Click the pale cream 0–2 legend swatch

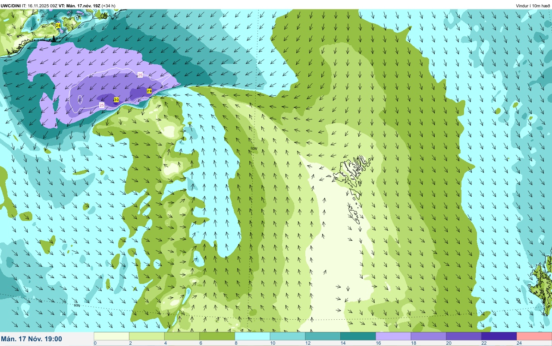pyautogui.click(x=112, y=336)
